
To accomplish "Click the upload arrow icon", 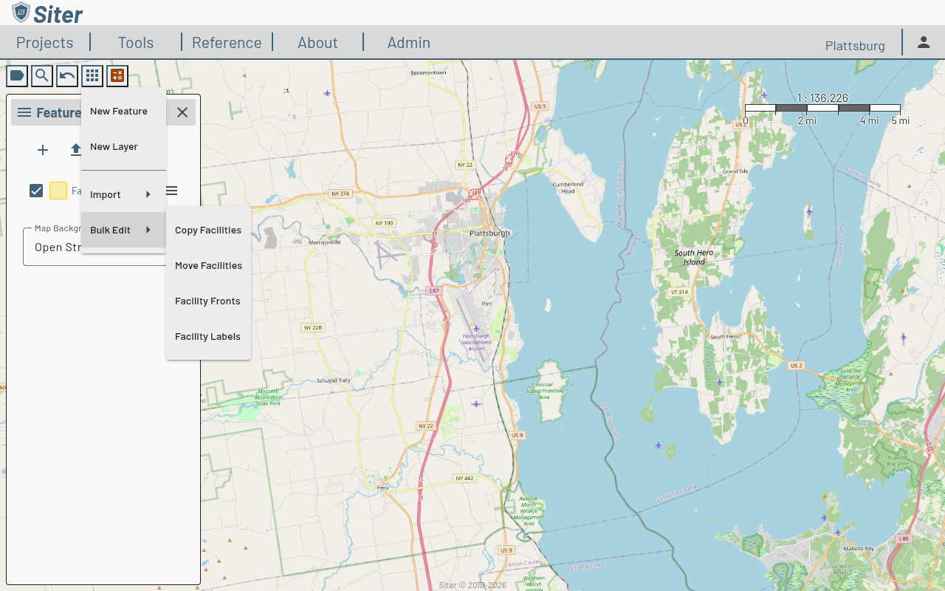I will click(75, 150).
